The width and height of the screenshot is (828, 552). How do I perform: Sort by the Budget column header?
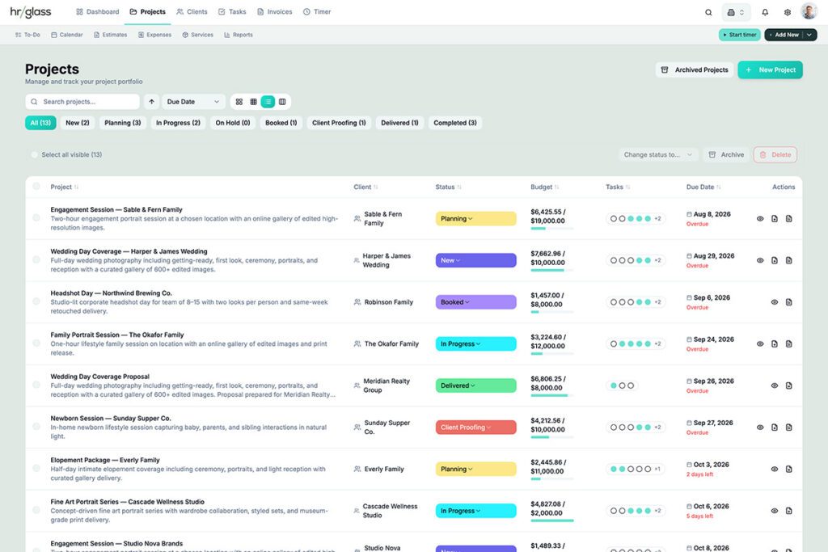coord(544,188)
